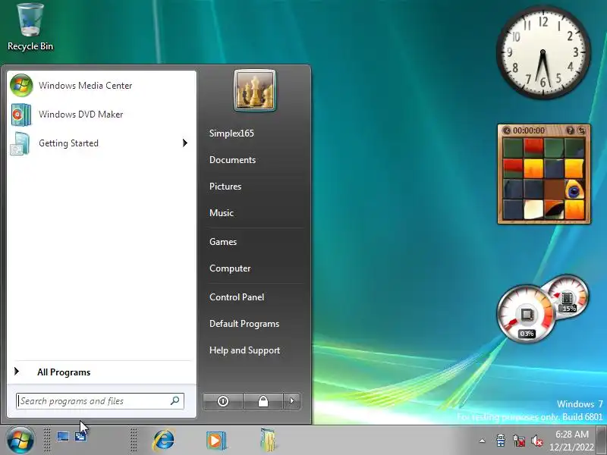The width and height of the screenshot is (607, 455).
Task: Open Default Programs
Action: [x=244, y=324]
